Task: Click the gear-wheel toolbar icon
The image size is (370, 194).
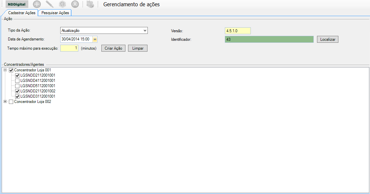Action: tap(62, 4)
